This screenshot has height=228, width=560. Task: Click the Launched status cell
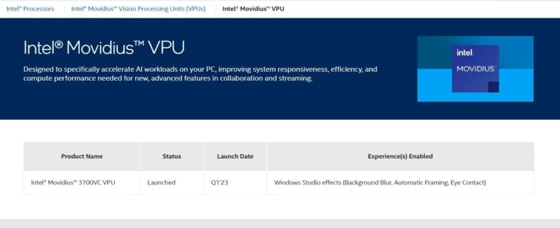point(161,182)
